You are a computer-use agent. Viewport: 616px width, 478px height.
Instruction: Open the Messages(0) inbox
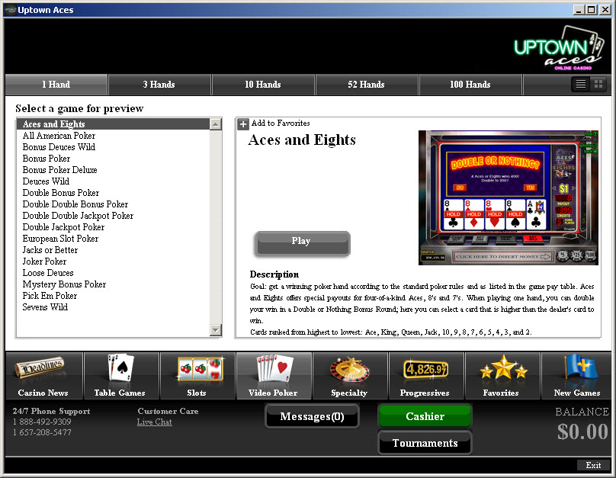tap(312, 416)
